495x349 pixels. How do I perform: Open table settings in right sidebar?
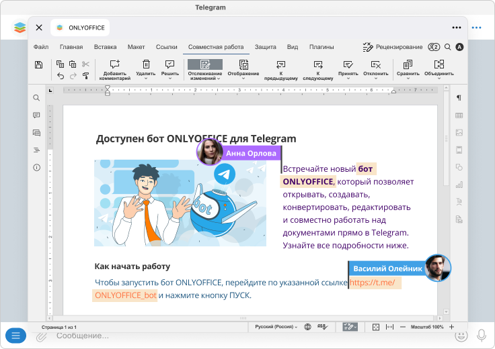459,115
